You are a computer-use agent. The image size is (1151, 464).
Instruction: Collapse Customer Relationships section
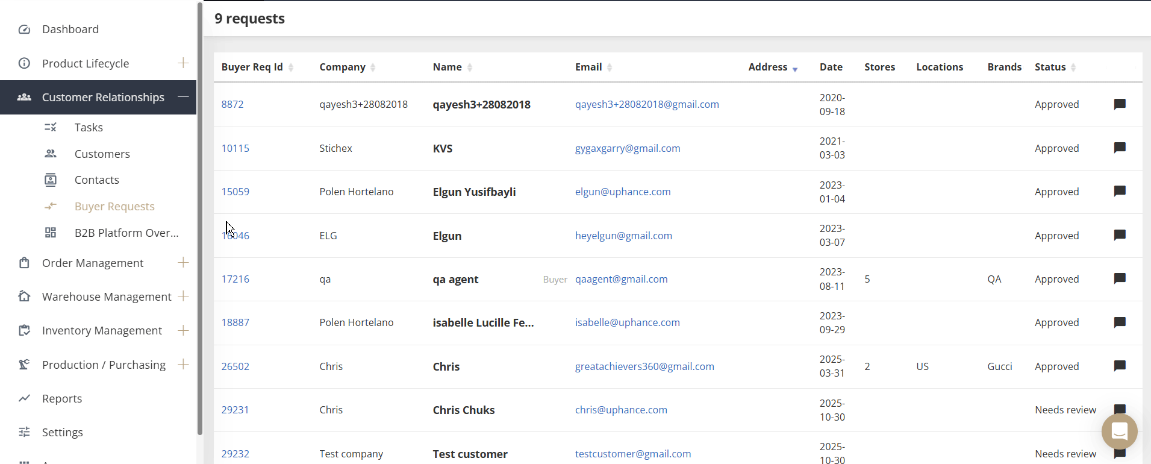183,97
